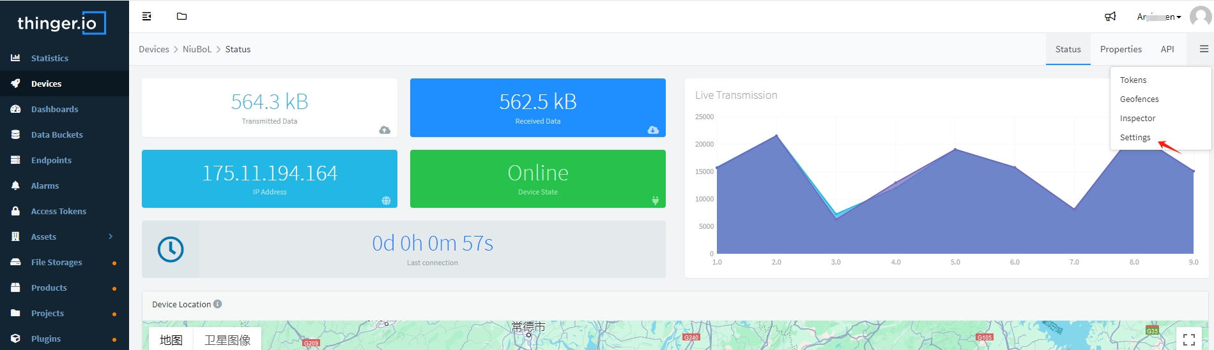Open the announcements megaphone icon

pos(1110,17)
